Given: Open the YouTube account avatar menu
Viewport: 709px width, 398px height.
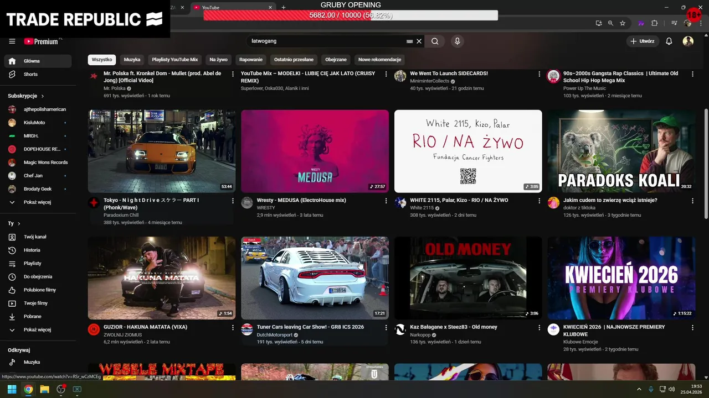Looking at the screenshot, I should pyautogui.click(x=688, y=41).
